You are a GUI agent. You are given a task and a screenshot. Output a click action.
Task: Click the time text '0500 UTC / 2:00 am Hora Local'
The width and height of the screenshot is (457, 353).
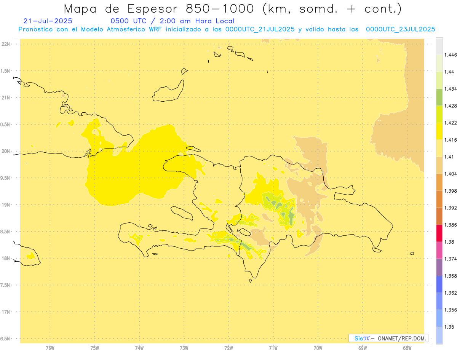pos(172,21)
